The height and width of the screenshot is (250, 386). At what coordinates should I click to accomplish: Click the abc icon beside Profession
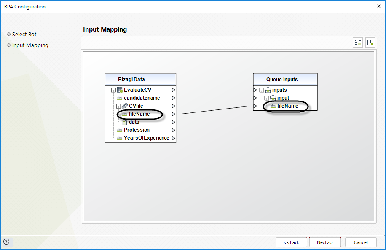pyautogui.click(x=120, y=130)
